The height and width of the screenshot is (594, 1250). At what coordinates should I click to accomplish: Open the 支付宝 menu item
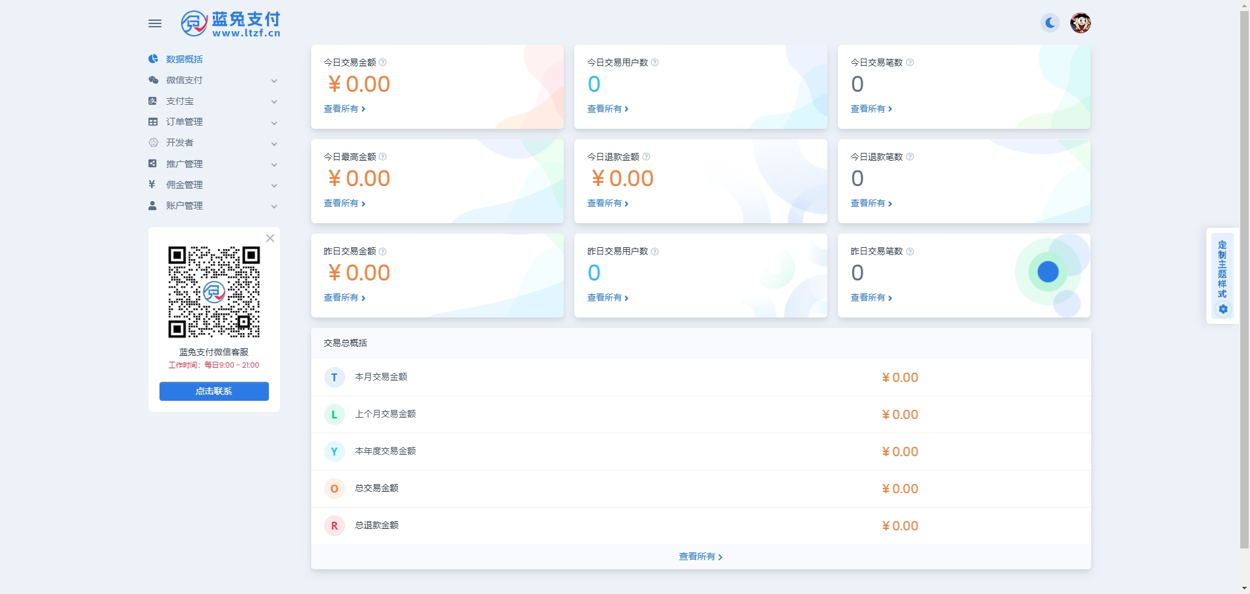click(x=180, y=101)
